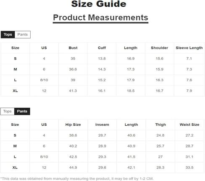Click the active Pants tab in lower section
This screenshot has height=181, width=205.
[x=22, y=111]
